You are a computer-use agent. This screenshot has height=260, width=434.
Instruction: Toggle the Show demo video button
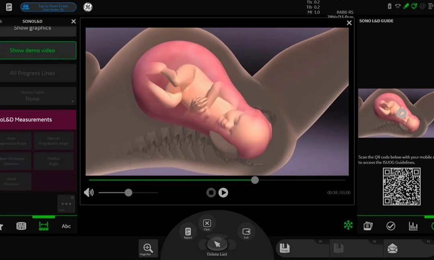click(x=38, y=50)
